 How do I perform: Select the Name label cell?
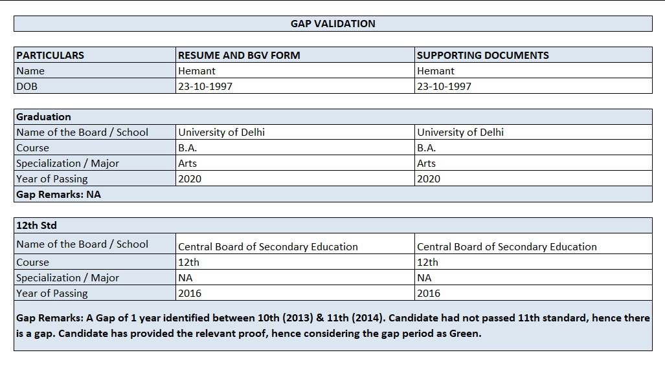coord(30,71)
